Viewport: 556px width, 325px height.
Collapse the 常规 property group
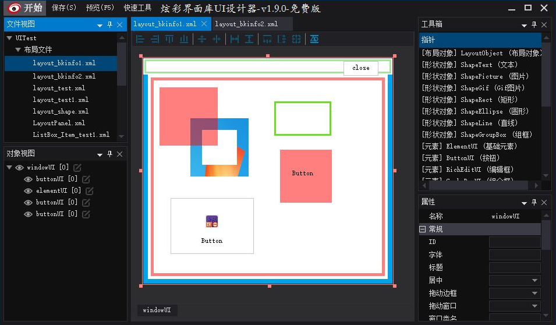pos(422,229)
